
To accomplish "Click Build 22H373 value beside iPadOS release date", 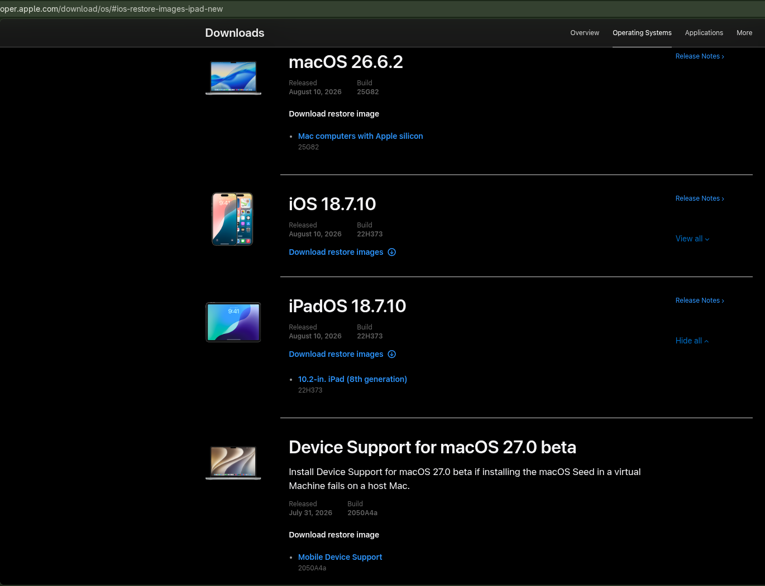I will tap(370, 336).
